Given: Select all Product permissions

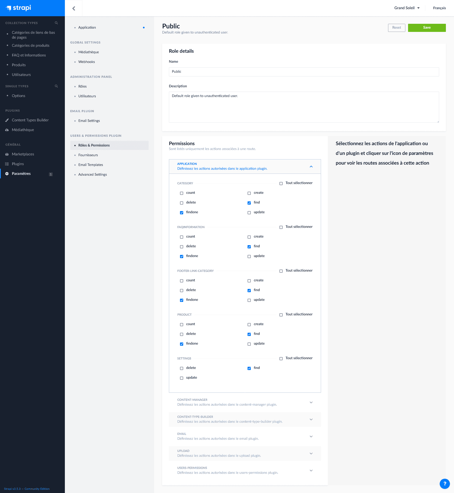Looking at the screenshot, I should point(281,315).
